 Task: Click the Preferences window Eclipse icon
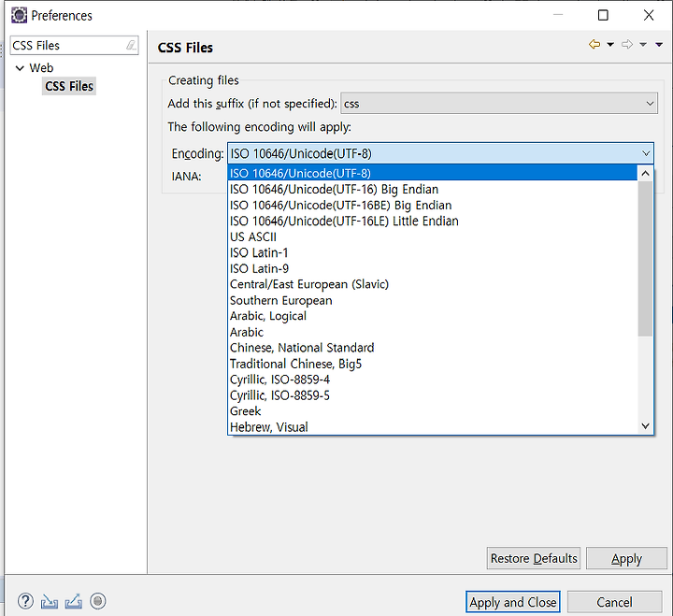19,16
